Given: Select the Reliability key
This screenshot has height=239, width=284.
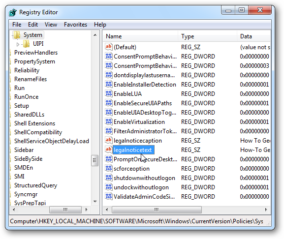Looking at the screenshot, I should point(27,70).
